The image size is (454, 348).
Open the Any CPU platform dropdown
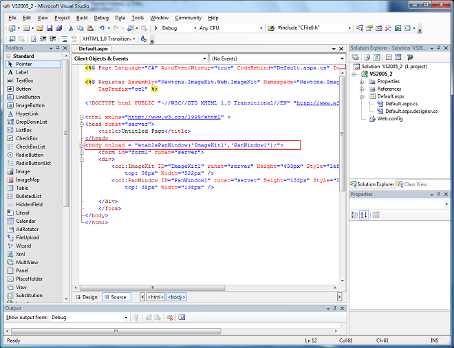tap(261, 28)
